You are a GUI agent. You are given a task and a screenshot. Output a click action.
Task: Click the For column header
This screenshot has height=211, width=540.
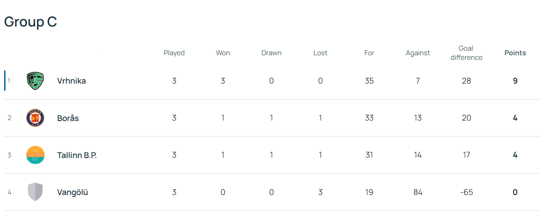tap(369, 53)
